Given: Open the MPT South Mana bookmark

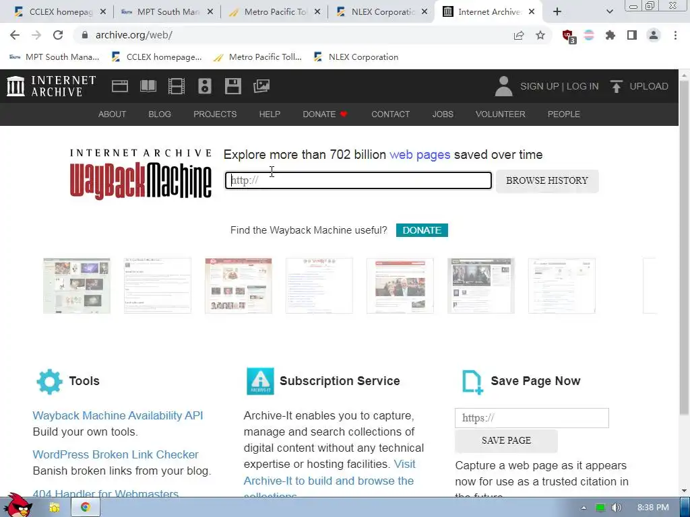Looking at the screenshot, I should 54,57.
